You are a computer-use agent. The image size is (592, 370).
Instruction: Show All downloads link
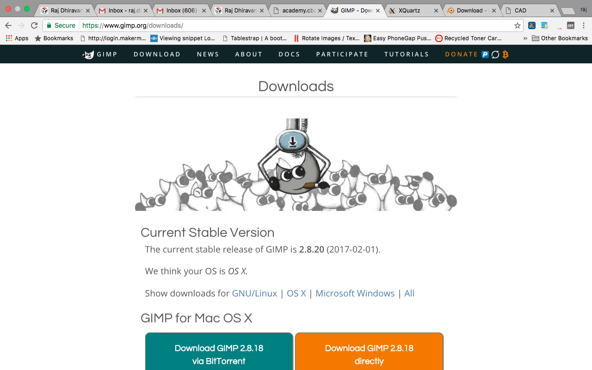409,293
